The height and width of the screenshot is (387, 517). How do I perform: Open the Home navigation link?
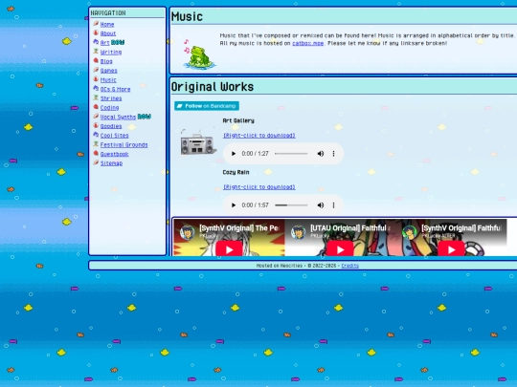[x=107, y=24]
